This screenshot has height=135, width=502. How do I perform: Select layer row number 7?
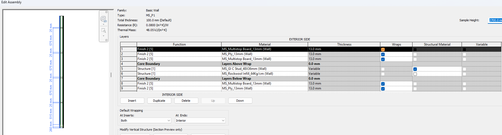129,79
